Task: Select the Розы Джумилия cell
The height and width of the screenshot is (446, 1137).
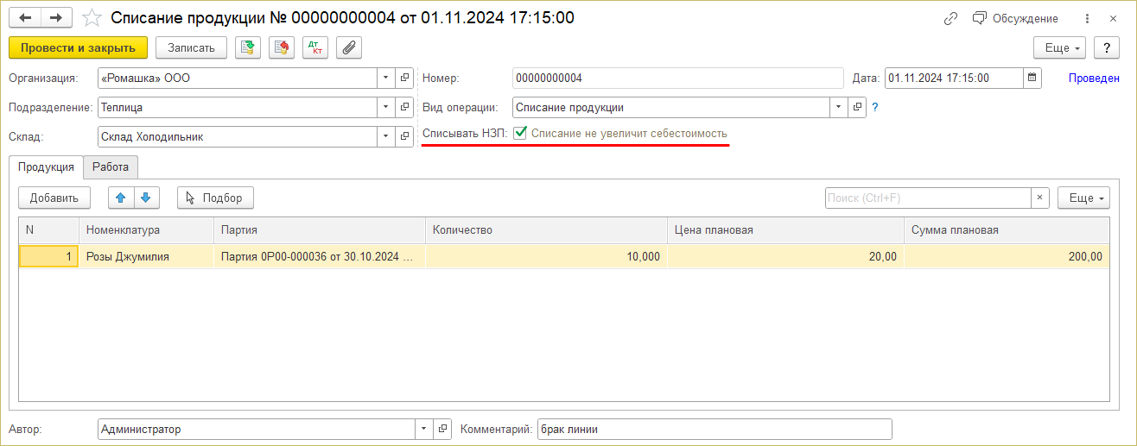Action: click(146, 256)
